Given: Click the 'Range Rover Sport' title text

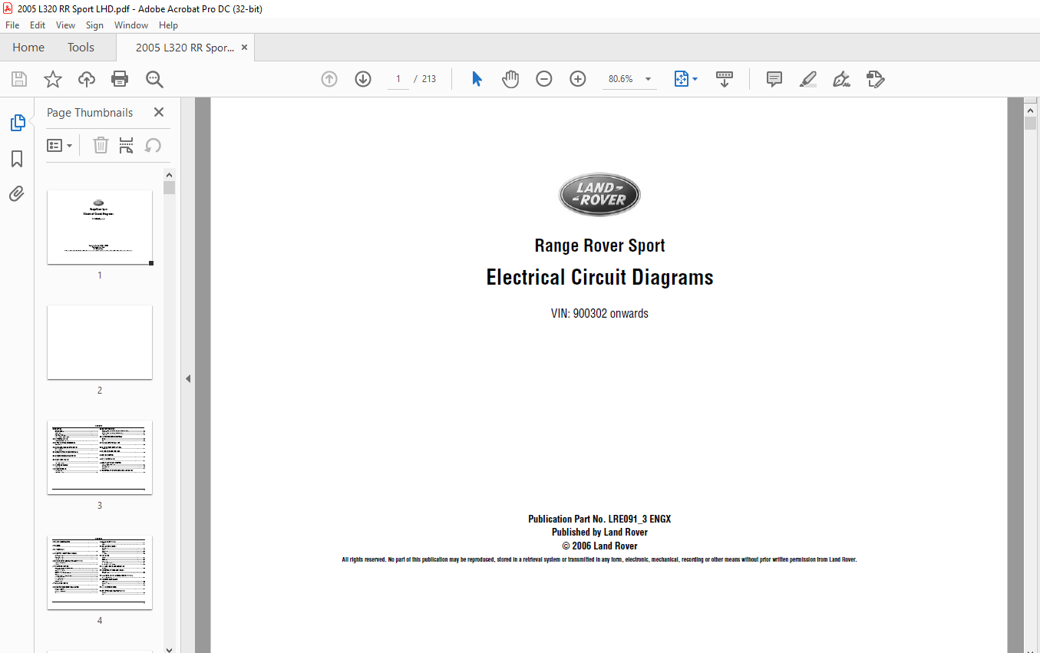Looking at the screenshot, I should [599, 246].
